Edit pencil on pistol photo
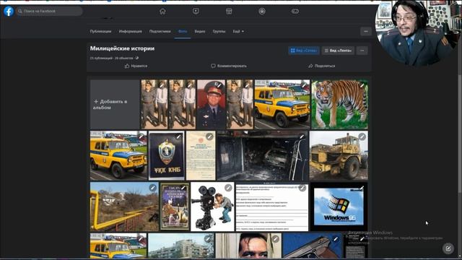Viewport: 462px width, 260px height. 336,239
